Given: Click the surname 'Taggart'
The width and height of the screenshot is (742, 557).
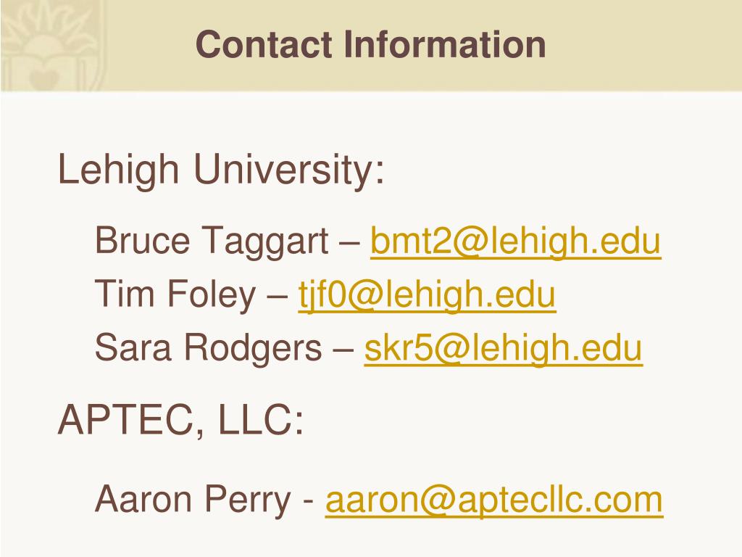Looking at the screenshot, I should pyautogui.click(x=266, y=242).
